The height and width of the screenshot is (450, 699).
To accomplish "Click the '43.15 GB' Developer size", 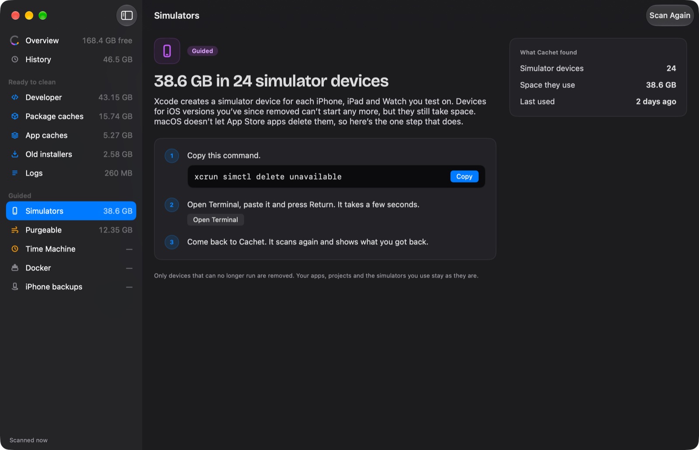I will [x=115, y=97].
